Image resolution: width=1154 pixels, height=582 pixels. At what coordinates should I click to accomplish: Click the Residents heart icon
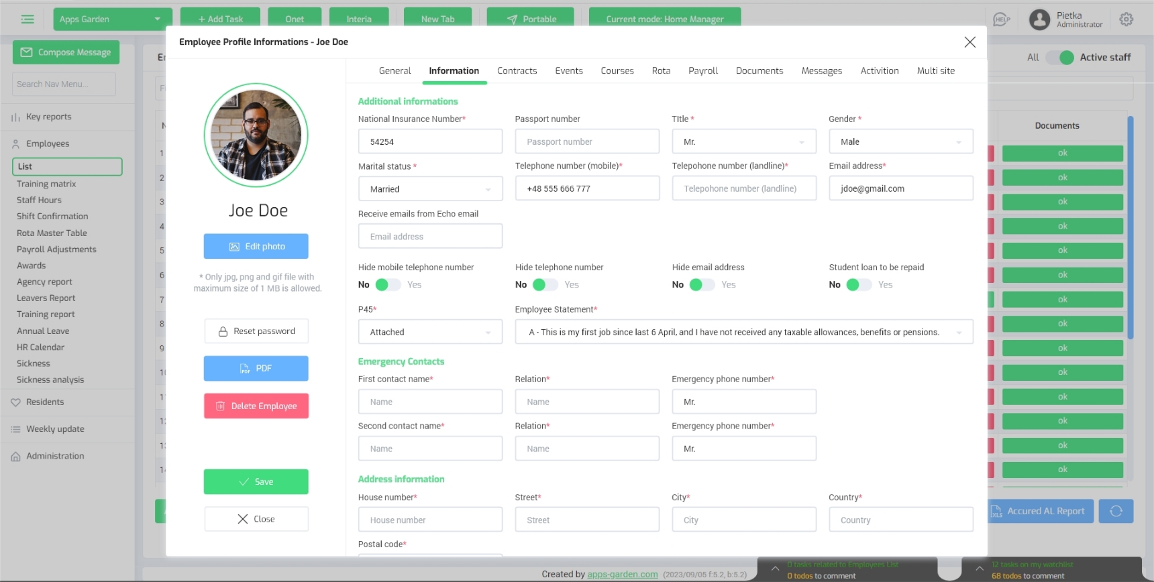(15, 402)
